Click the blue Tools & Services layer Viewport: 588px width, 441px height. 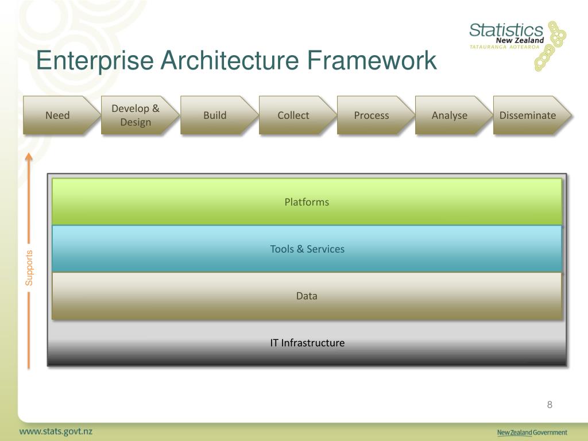coord(307,249)
